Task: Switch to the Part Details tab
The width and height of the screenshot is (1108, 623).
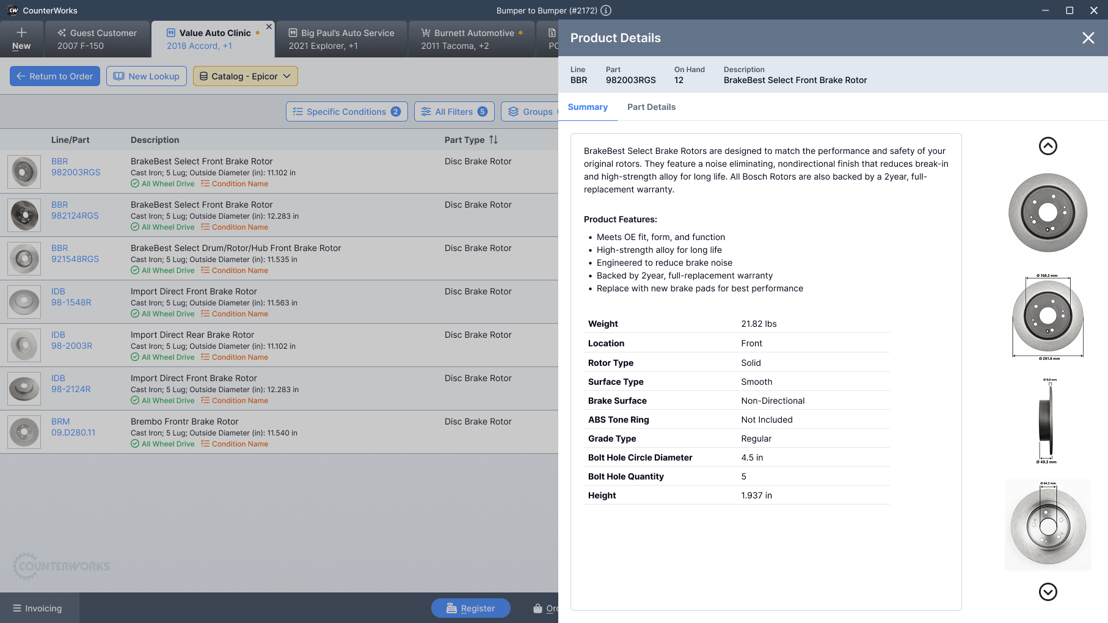Action: 651,107
